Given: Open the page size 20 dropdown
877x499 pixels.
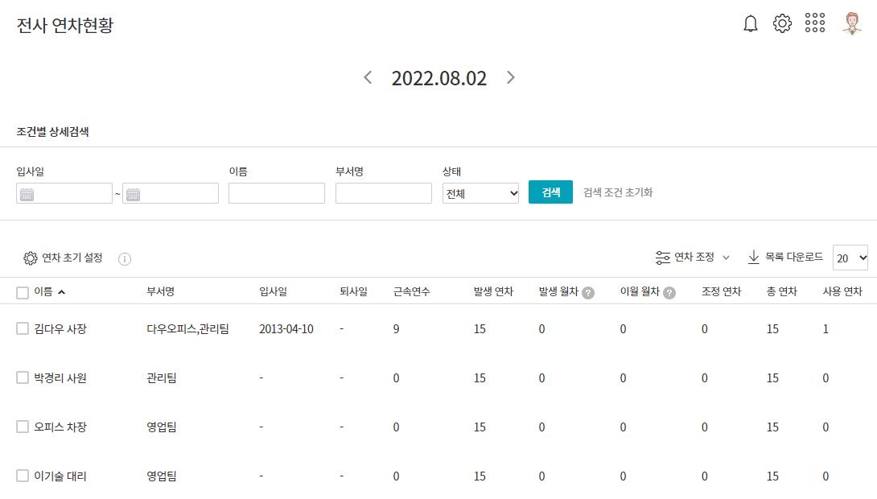Looking at the screenshot, I should [850, 258].
